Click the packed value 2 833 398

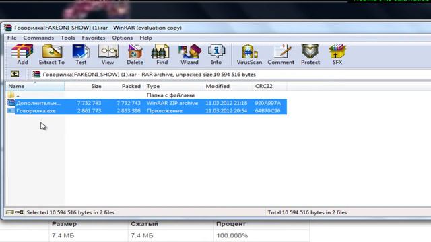tap(129, 110)
